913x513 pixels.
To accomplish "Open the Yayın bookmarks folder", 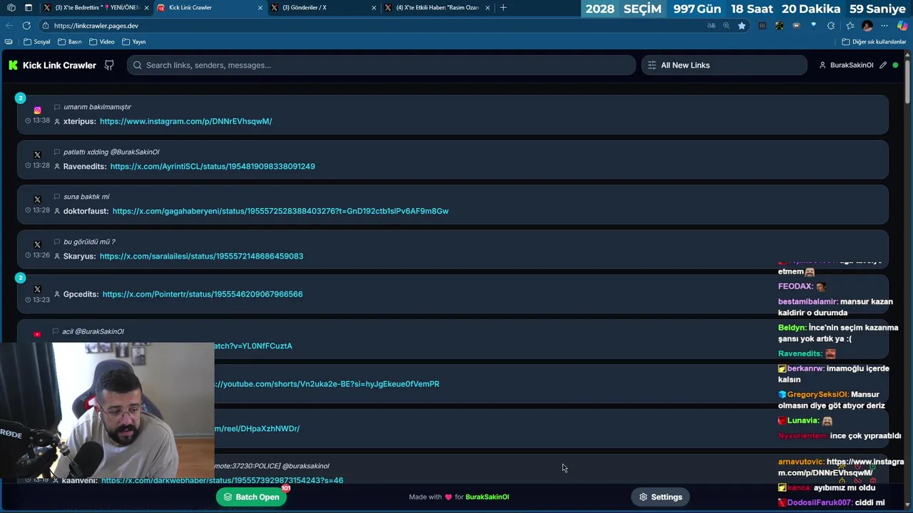I will tap(134, 42).
